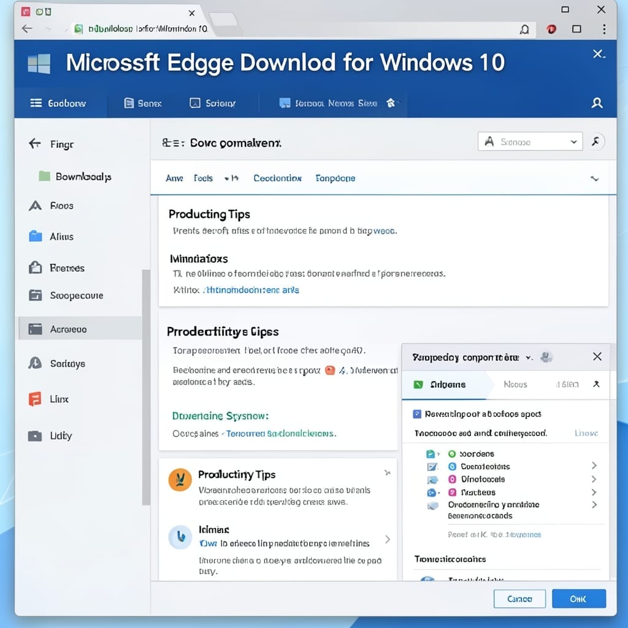Click the Dowertaine Sysnow green heading

pyautogui.click(x=220, y=416)
